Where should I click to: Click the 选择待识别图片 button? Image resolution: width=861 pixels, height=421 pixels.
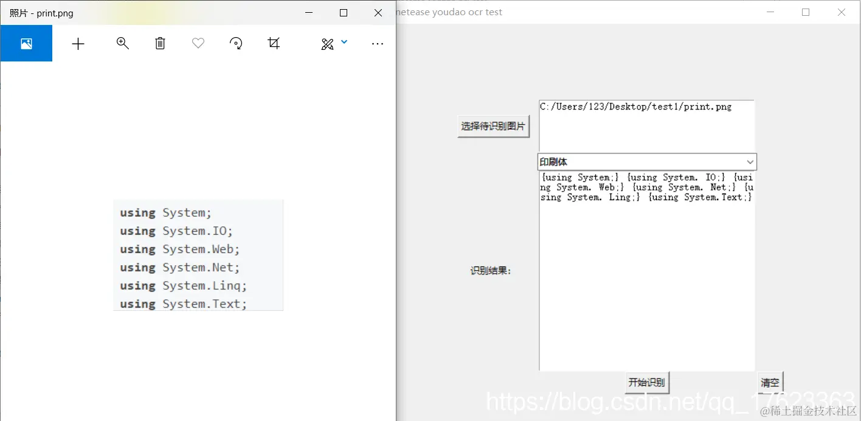pos(493,126)
